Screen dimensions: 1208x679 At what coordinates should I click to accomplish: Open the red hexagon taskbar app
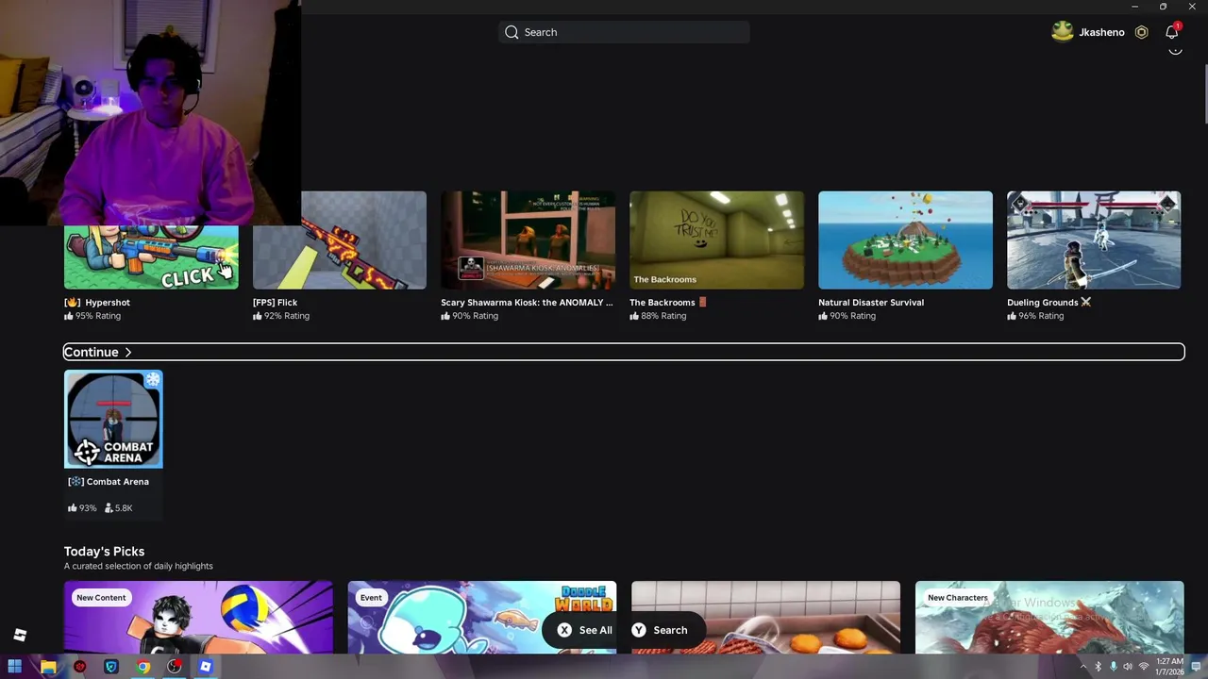(80, 667)
